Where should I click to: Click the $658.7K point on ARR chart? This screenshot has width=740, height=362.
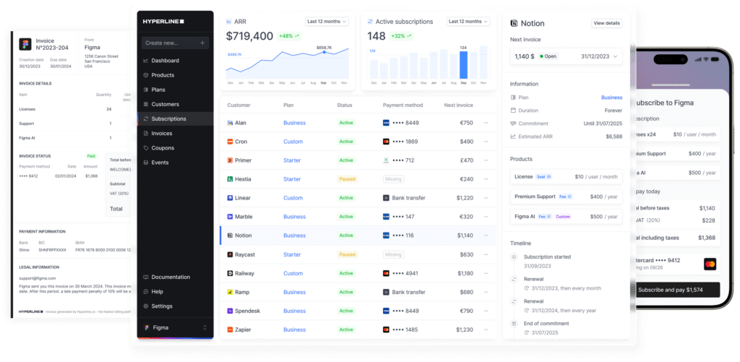point(324,52)
